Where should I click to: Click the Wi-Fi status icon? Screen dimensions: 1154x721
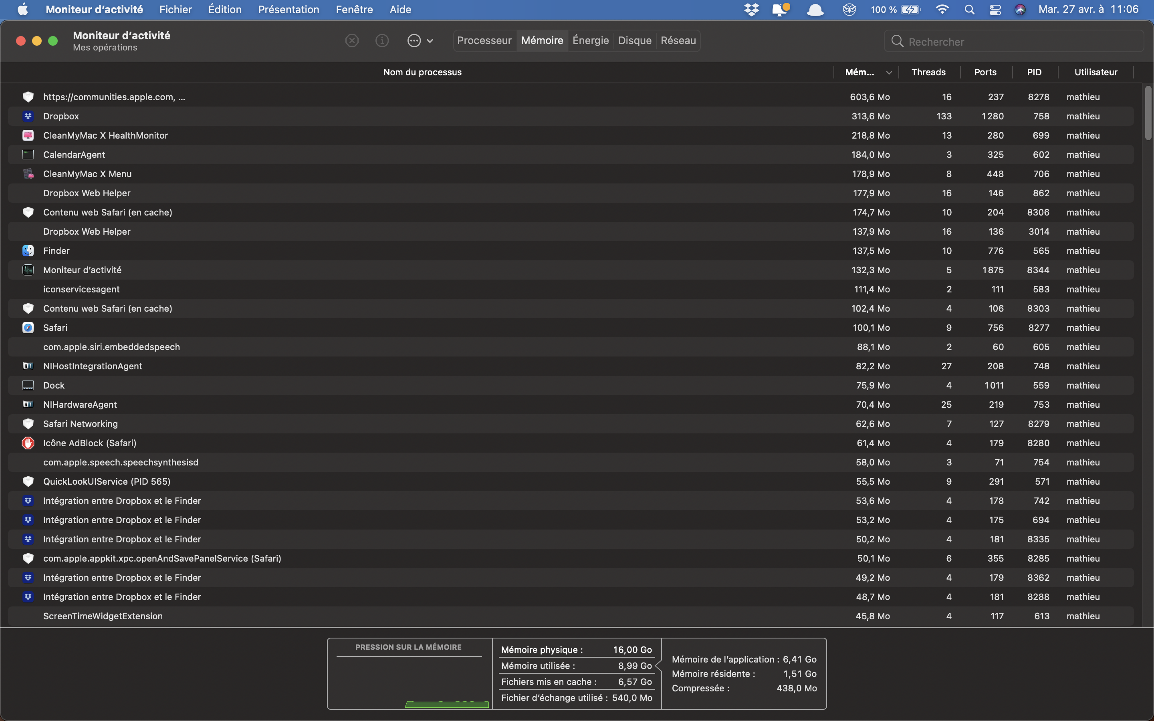pyautogui.click(x=942, y=10)
